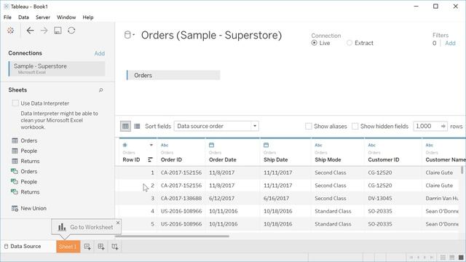Open the File menu
Viewport: 466px width, 262px height.
point(7,17)
